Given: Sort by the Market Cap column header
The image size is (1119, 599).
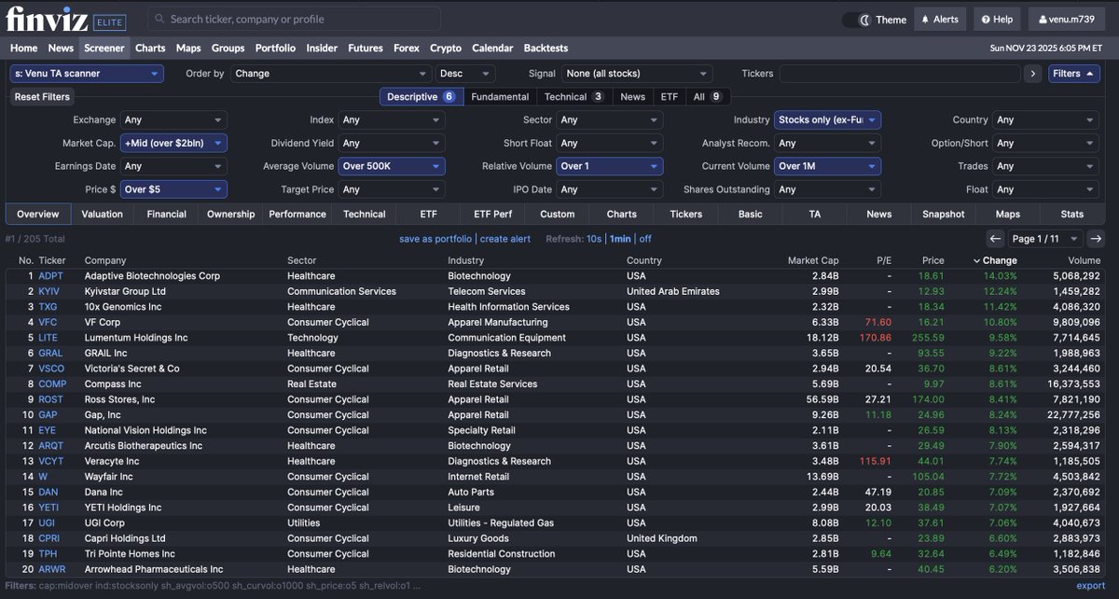Looking at the screenshot, I should 813,260.
